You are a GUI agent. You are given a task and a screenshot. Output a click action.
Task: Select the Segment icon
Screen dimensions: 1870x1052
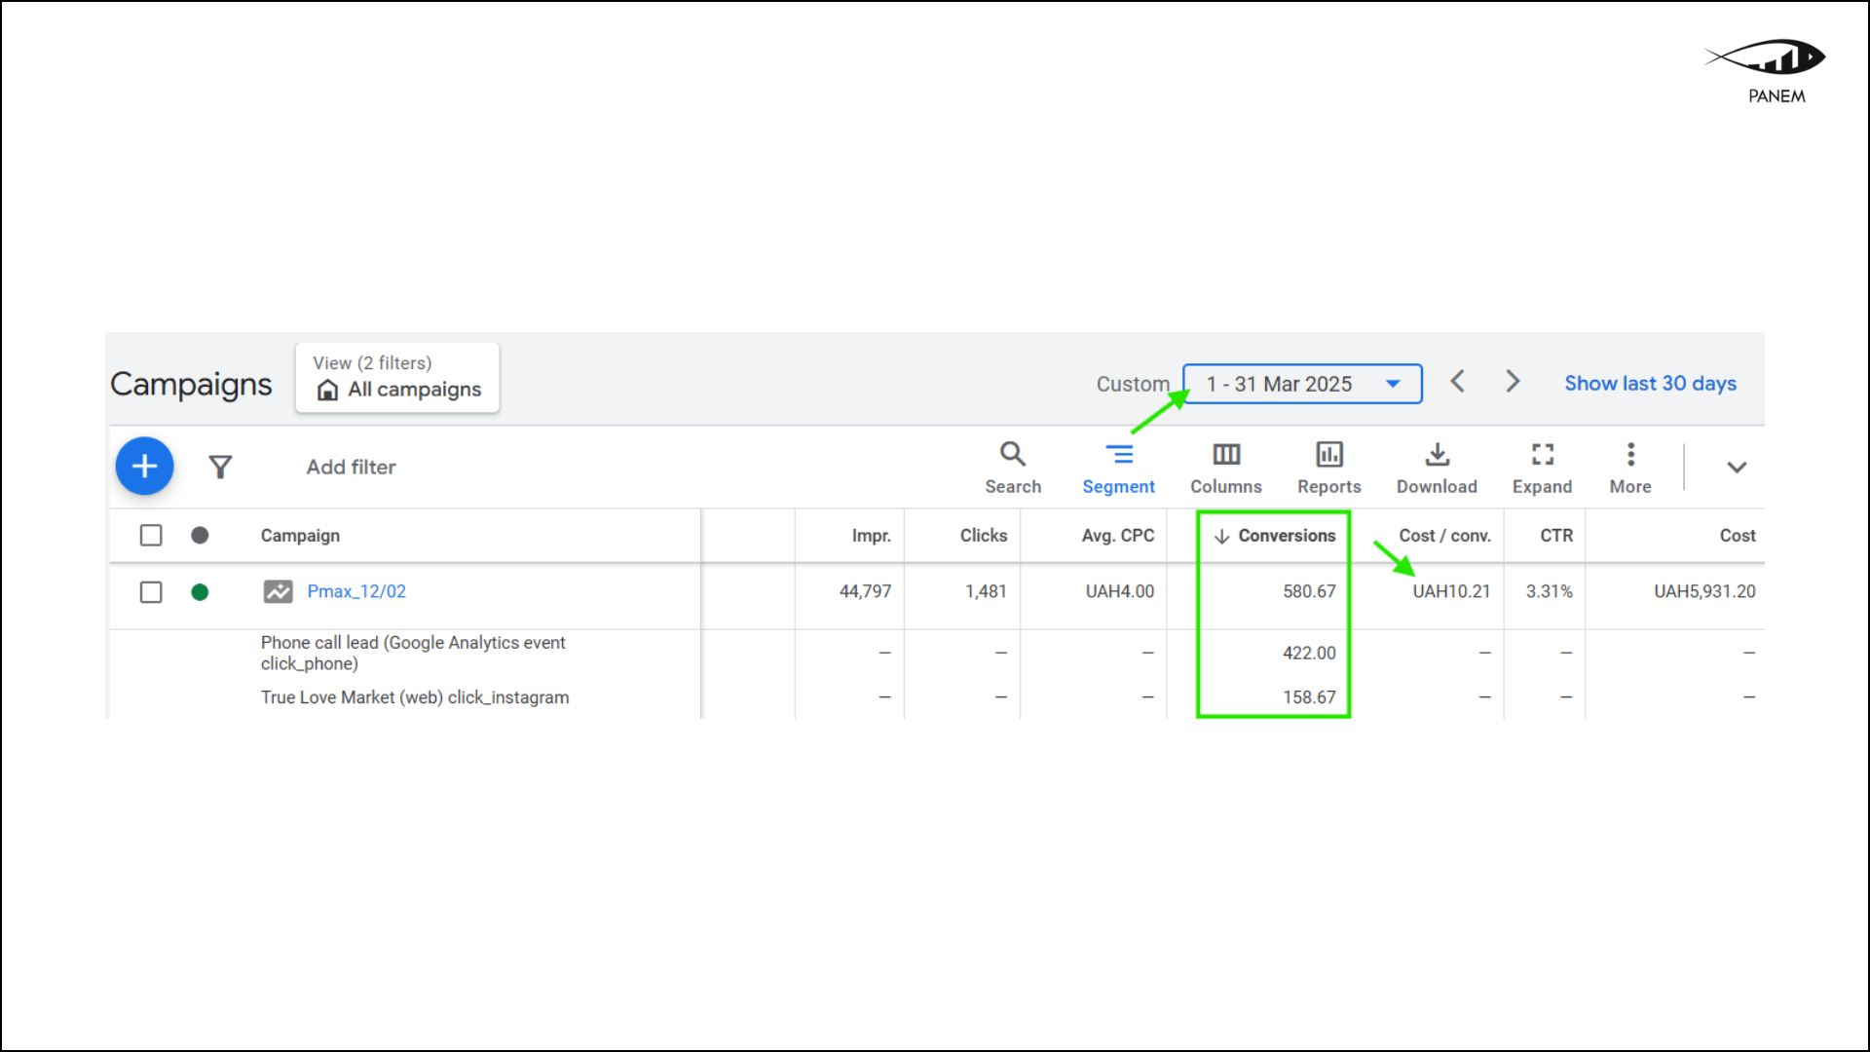click(x=1118, y=466)
